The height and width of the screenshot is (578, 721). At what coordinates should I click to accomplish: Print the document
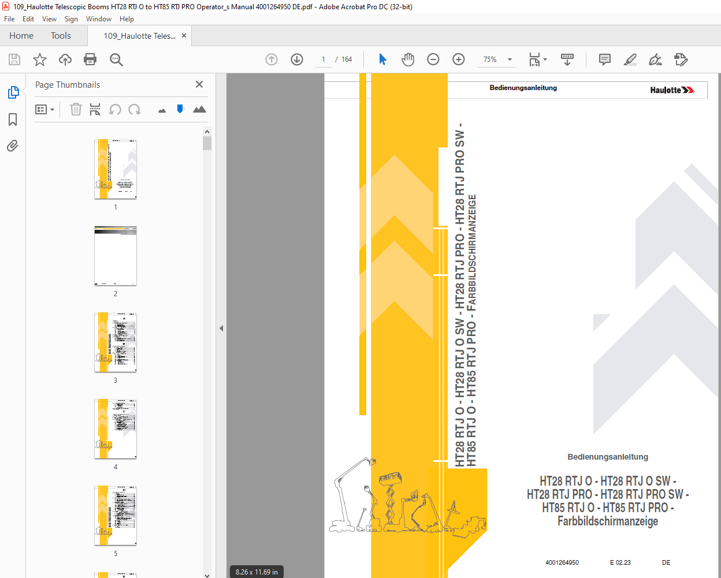[90, 59]
